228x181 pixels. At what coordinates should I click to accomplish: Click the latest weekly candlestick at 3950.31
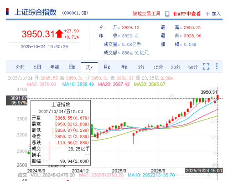click(218, 97)
